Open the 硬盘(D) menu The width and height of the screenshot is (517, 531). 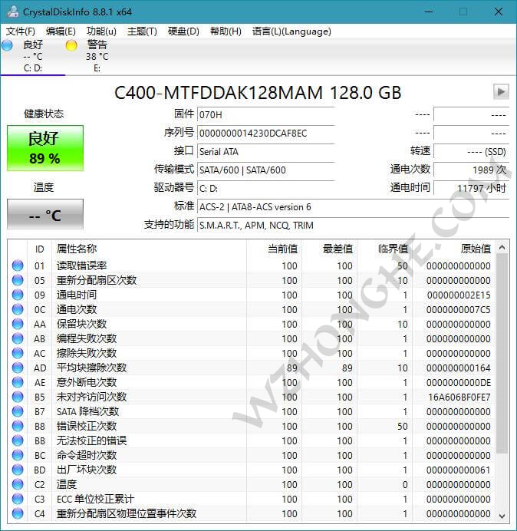coord(183,31)
